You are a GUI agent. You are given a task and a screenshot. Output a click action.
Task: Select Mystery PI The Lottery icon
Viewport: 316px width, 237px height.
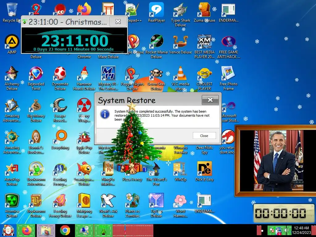[108, 78]
